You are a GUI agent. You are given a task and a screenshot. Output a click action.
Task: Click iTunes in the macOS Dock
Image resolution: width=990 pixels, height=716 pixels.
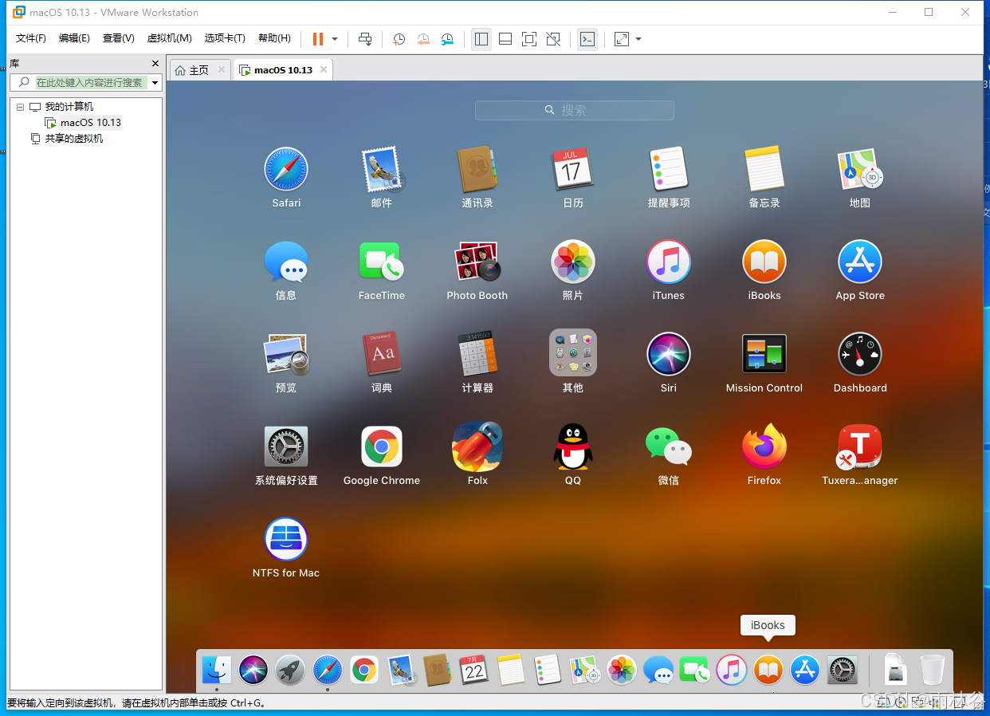(732, 670)
